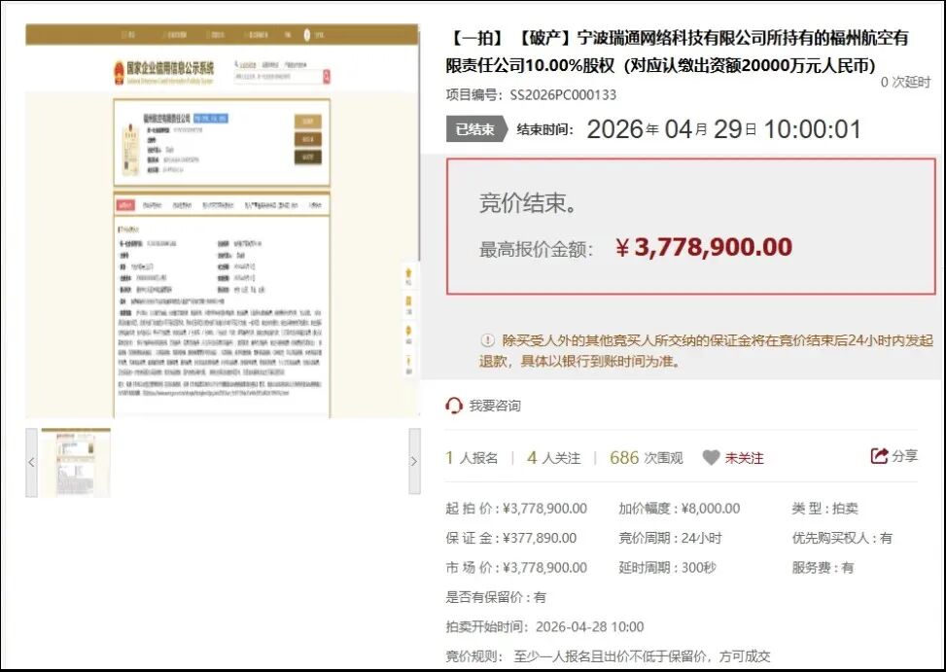This screenshot has width=946, height=672.
Task: Click the top gold button in company card preview
Action: pyautogui.click(x=307, y=122)
